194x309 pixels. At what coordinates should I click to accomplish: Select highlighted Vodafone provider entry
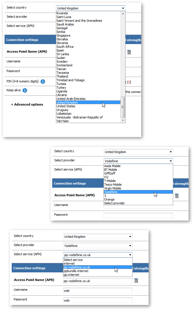[x=138, y=192]
